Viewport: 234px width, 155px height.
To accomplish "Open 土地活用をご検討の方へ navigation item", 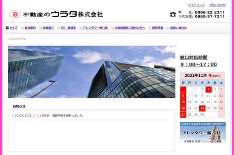I will tap(130, 28).
